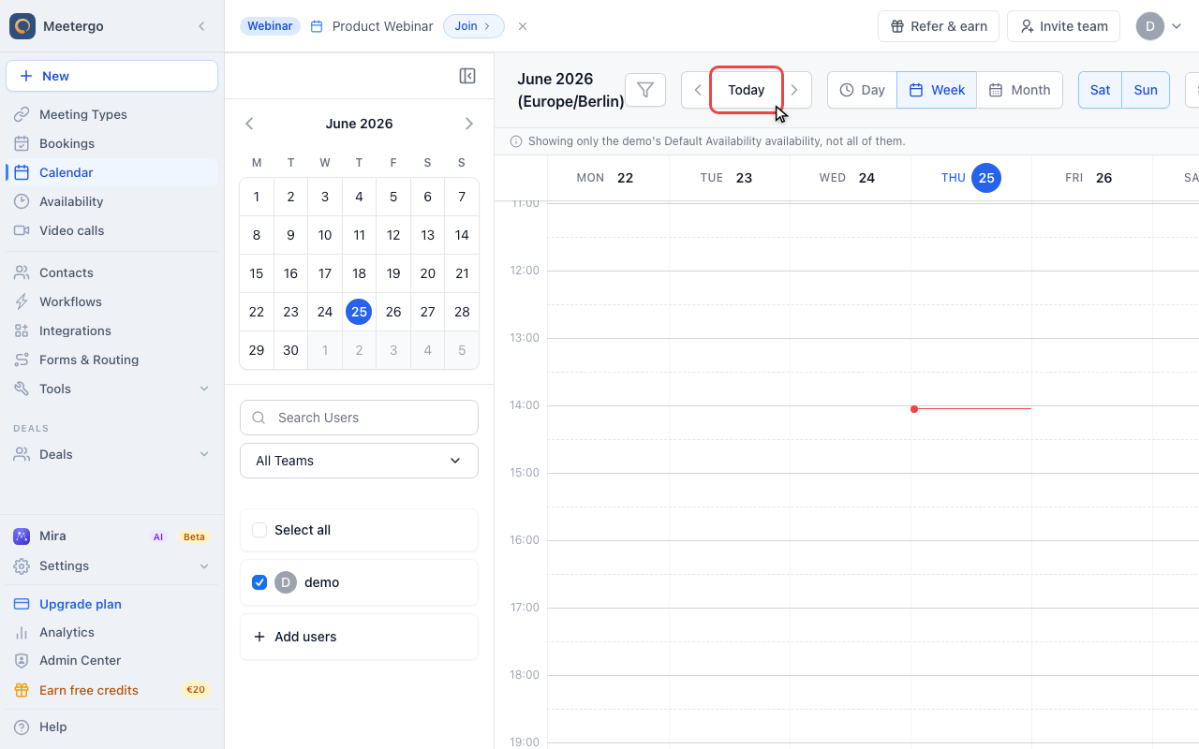Open Contacts people icon
The width and height of the screenshot is (1199, 749).
pos(22,272)
